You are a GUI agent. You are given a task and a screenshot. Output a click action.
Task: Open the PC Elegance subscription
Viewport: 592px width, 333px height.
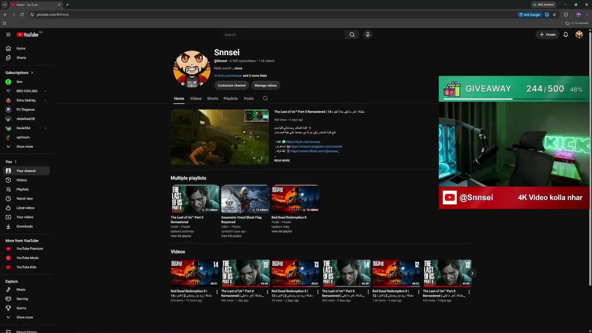coord(26,110)
